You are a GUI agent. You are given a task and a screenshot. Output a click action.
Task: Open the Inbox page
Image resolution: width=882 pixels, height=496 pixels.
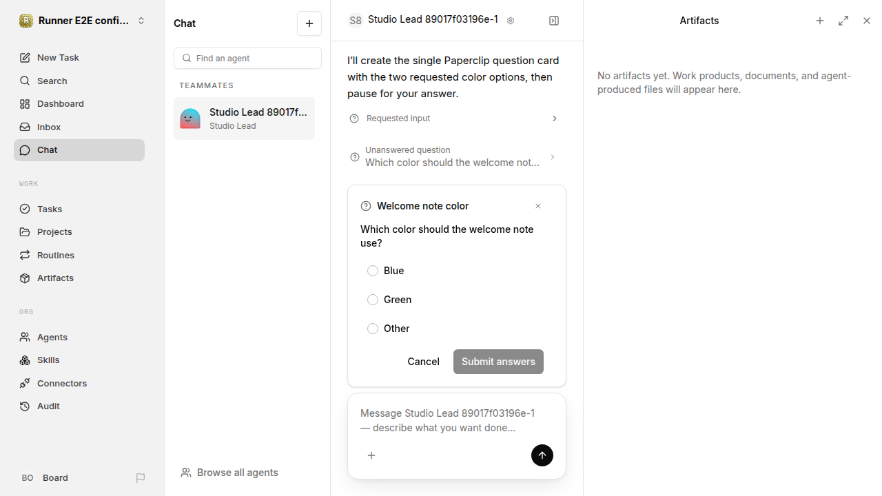coord(79,127)
